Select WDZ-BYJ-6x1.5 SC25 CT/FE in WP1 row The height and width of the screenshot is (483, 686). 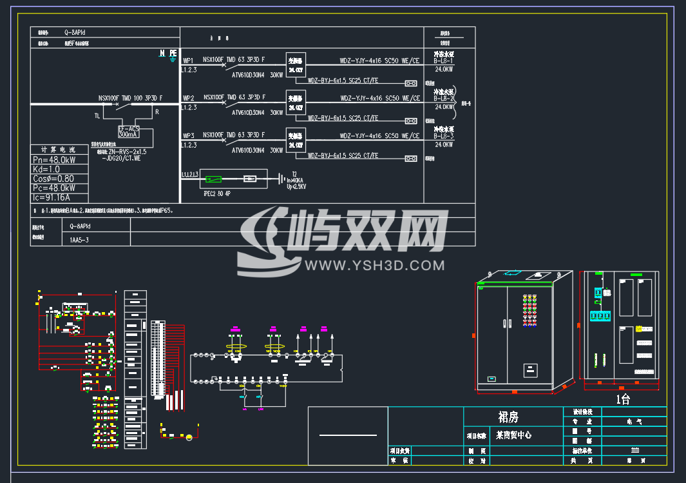(343, 81)
